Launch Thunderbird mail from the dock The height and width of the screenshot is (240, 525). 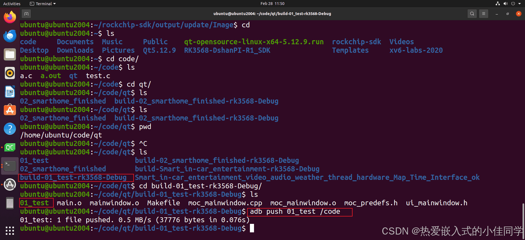[10, 36]
